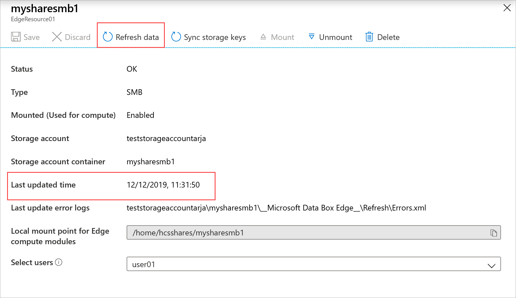
Task: Click the Save disk icon
Action: coord(16,37)
